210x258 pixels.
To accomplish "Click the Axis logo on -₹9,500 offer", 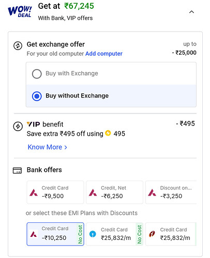I will [34, 192].
